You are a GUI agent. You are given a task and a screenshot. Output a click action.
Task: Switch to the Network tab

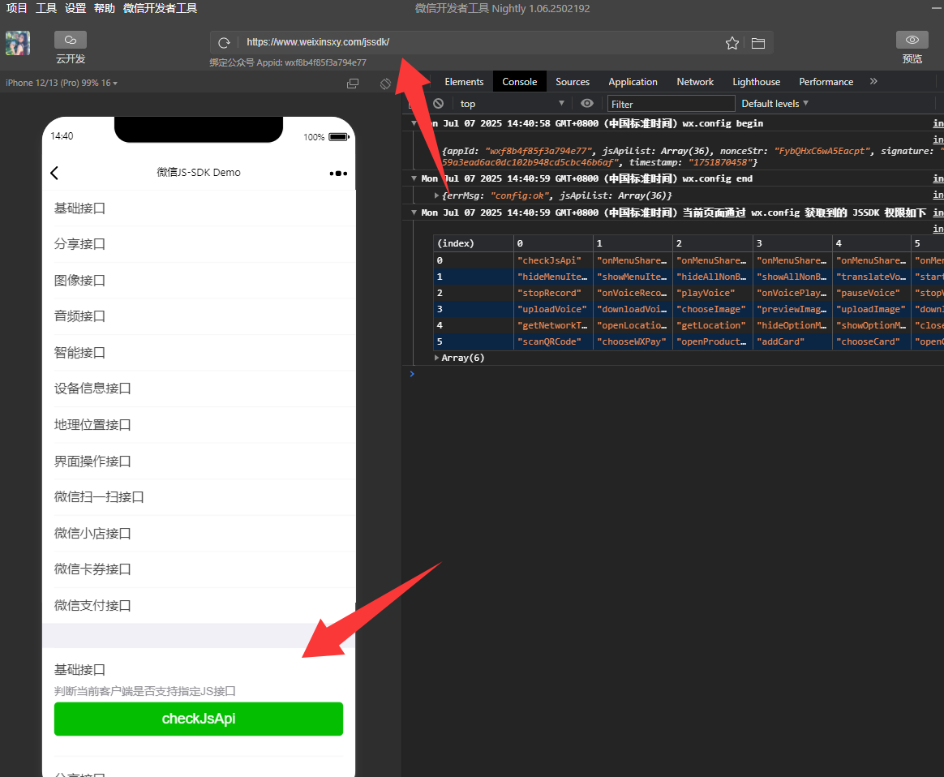pos(695,82)
